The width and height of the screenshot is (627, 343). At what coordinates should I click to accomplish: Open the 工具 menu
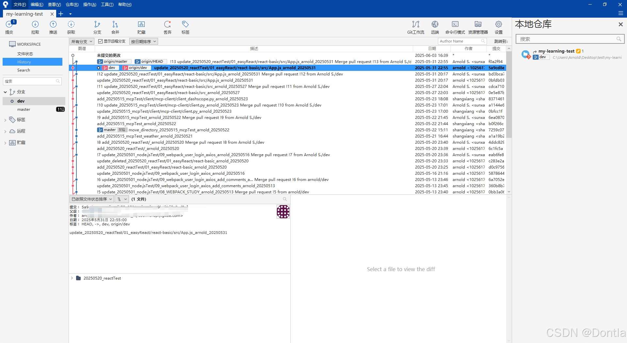(x=107, y=5)
